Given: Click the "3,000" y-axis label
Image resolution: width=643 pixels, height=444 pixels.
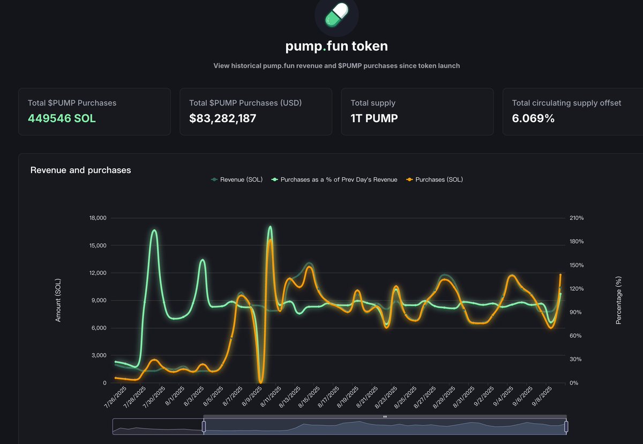Looking at the screenshot, I should [99, 355].
